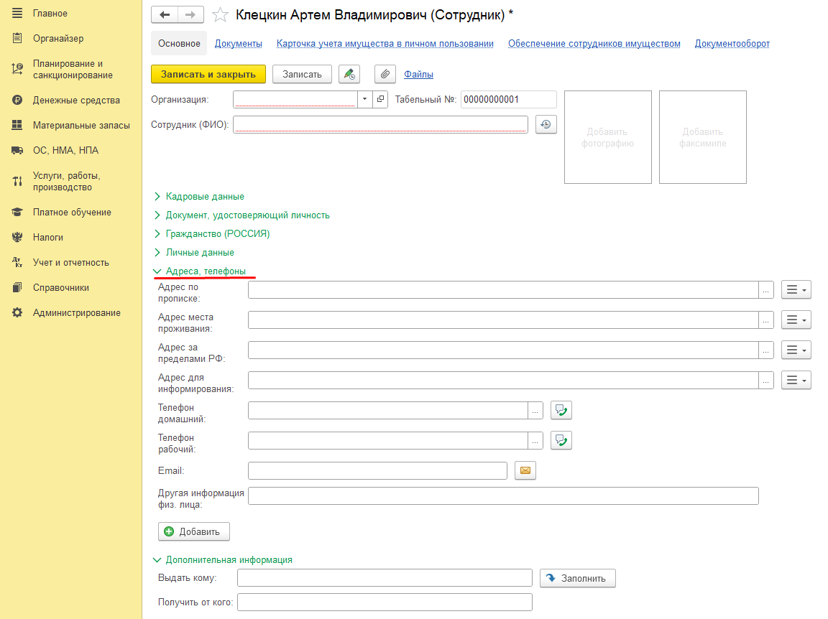828x619 pixels.
Task: Open menu button for Адрес места проживания
Action: (x=796, y=320)
